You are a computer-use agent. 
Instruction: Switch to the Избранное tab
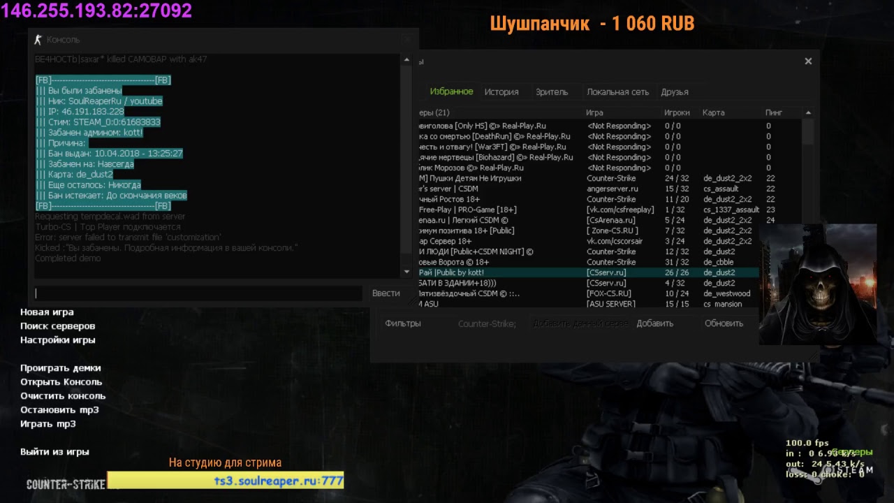tap(451, 92)
